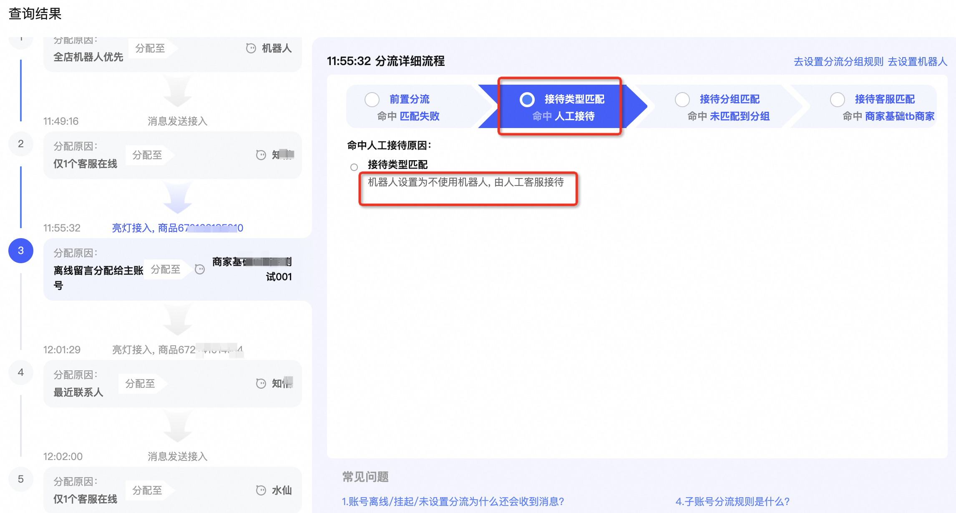Click the 接待分组匹配 未匹配到分组 step tab

click(722, 106)
